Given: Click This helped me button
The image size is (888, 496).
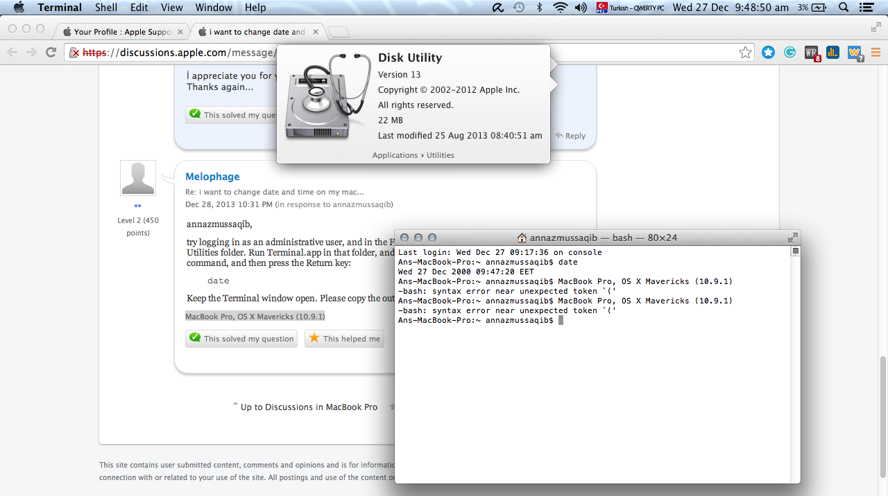Looking at the screenshot, I should [x=344, y=339].
